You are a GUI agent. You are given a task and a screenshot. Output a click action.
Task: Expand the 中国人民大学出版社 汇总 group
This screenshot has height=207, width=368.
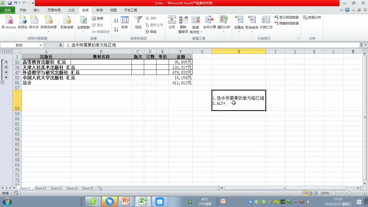(x=6, y=78)
